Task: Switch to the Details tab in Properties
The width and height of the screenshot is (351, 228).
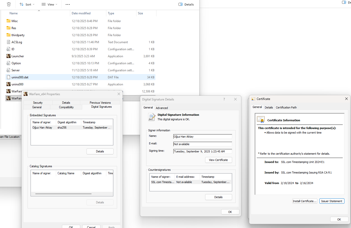Action: click(x=66, y=102)
